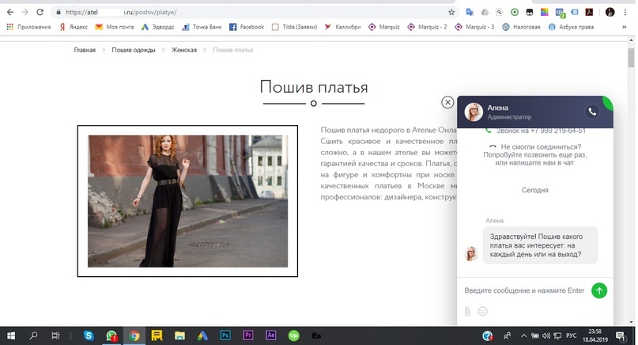Image resolution: width=638 pixels, height=345 pixels.
Task: Open After Effects from the taskbar
Action: coord(270,336)
